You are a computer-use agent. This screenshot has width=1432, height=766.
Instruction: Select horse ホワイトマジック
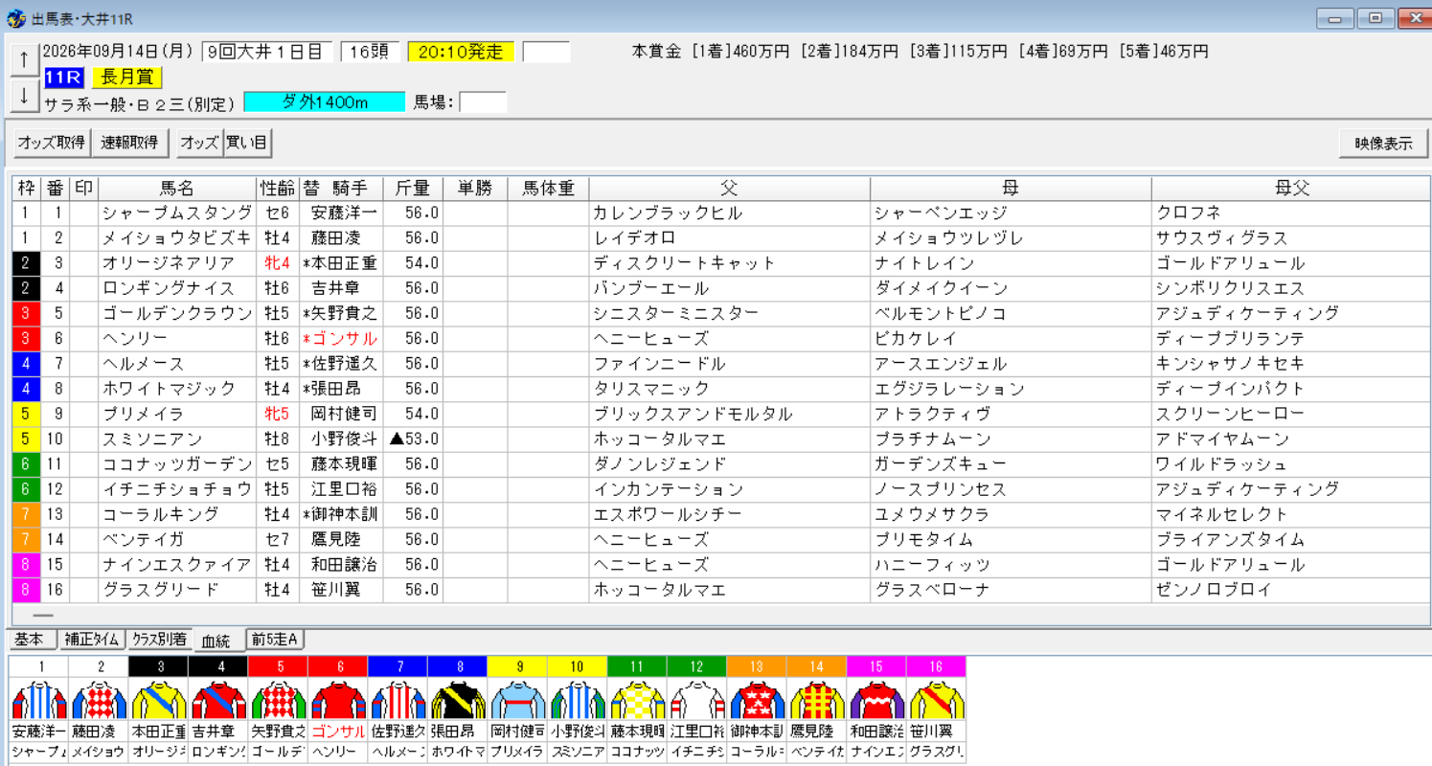[x=168, y=389]
